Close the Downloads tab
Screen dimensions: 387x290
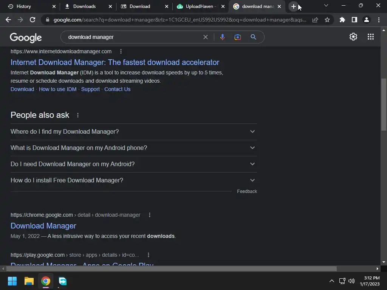point(110,6)
